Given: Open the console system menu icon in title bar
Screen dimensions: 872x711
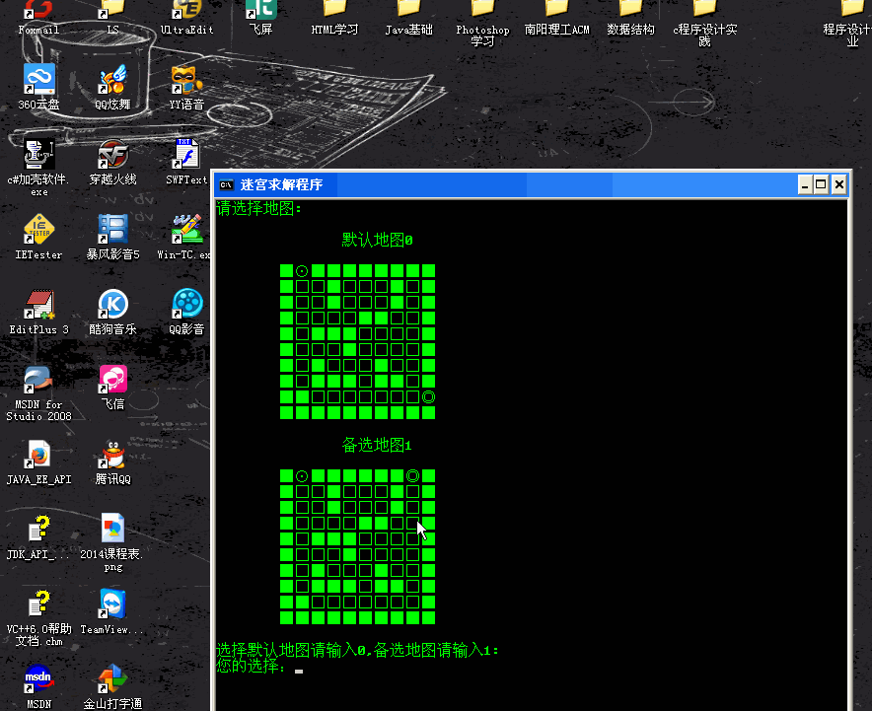Looking at the screenshot, I should click(227, 184).
